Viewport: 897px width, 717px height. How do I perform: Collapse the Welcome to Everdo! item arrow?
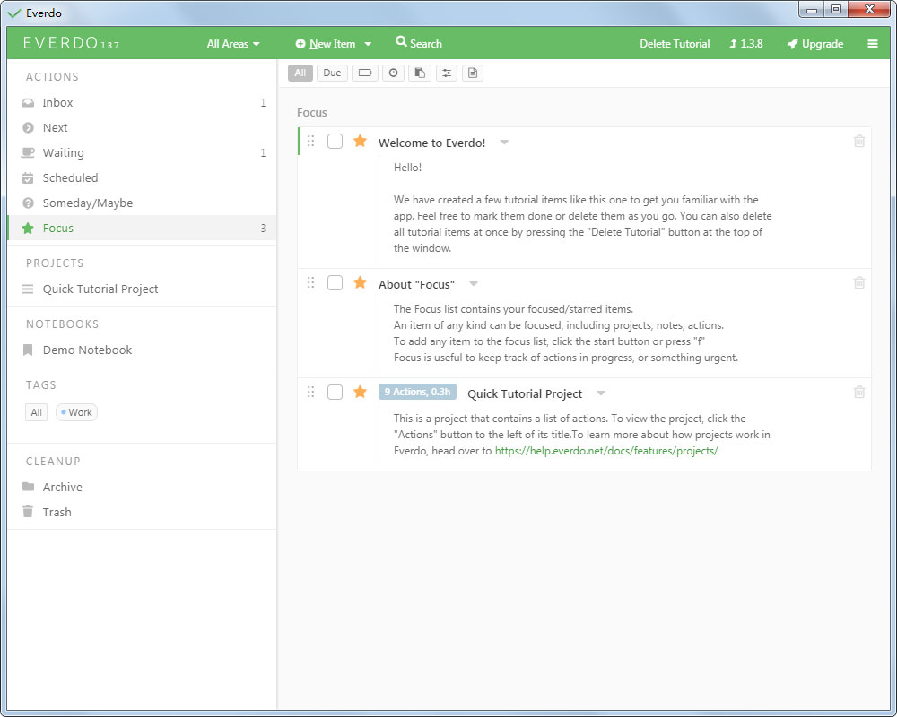click(x=504, y=143)
